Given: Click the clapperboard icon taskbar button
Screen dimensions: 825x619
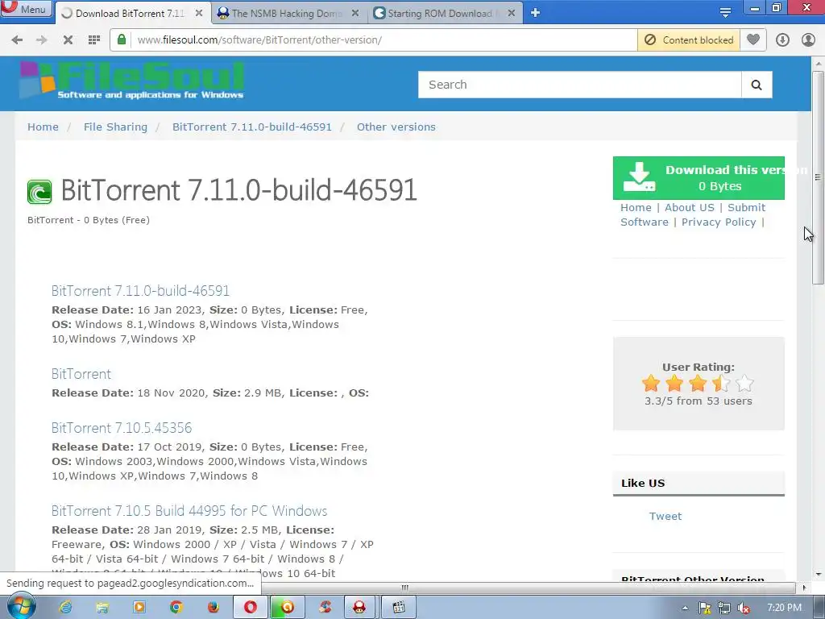Looking at the screenshot, I should pos(399,608).
